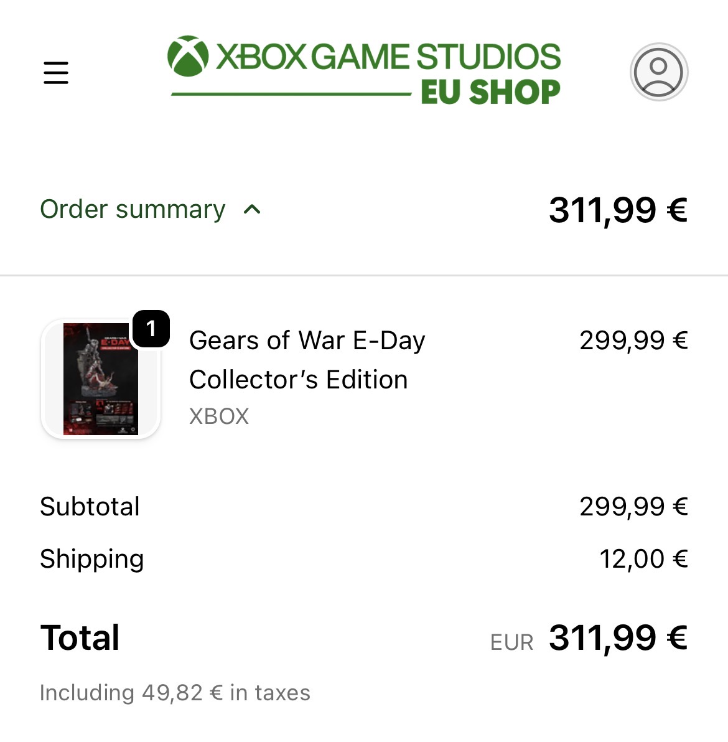Click the EUR currency indicator
The image size is (728, 742).
(512, 642)
